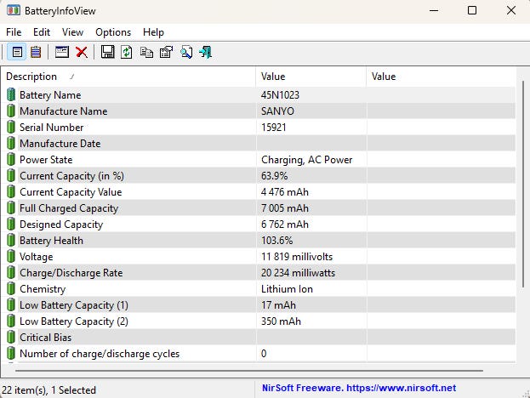The width and height of the screenshot is (530, 398).
Task: Open Properties toolbar icon
Action: 166,53
